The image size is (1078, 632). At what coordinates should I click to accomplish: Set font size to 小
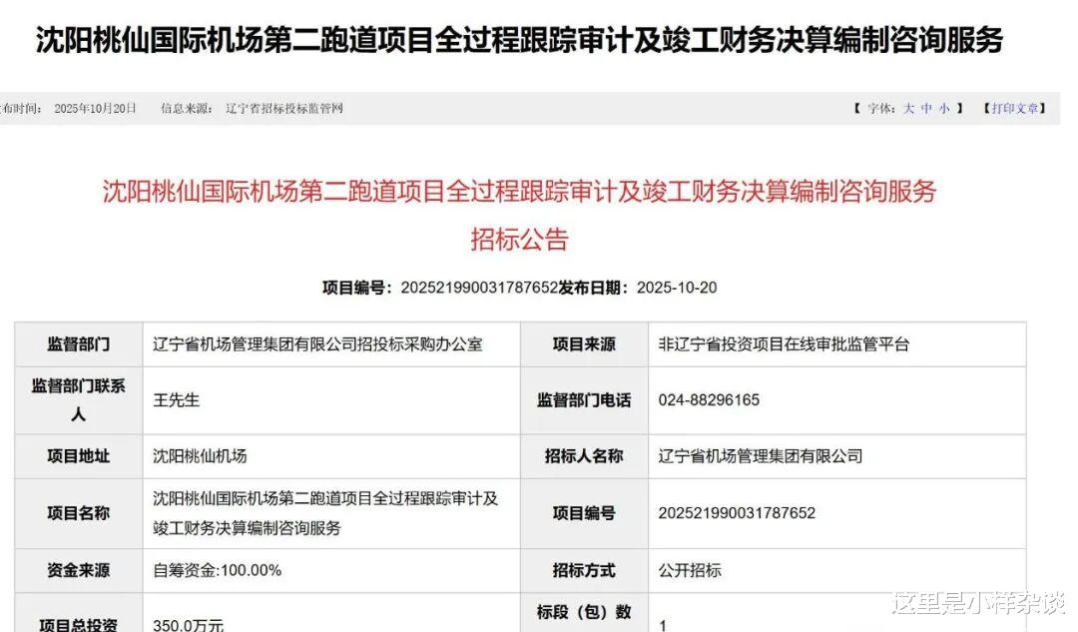click(x=944, y=108)
